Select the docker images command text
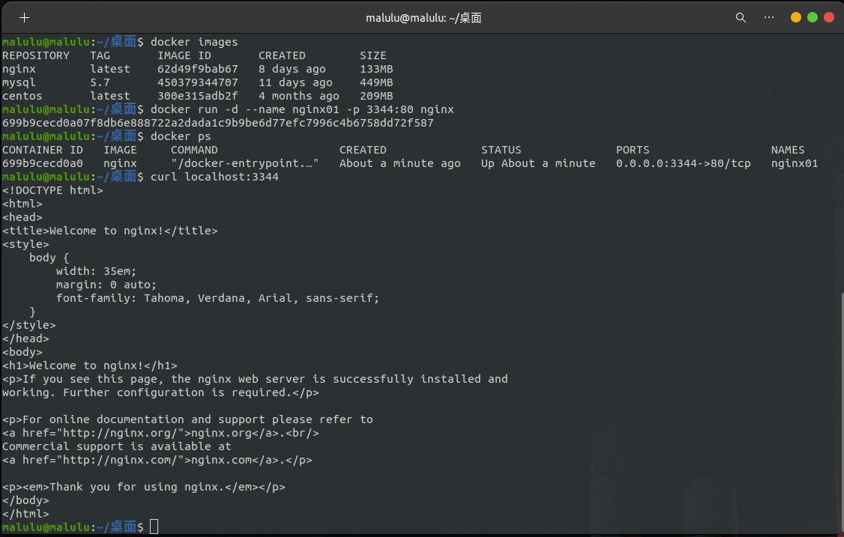This screenshot has height=537, width=844. pos(193,41)
